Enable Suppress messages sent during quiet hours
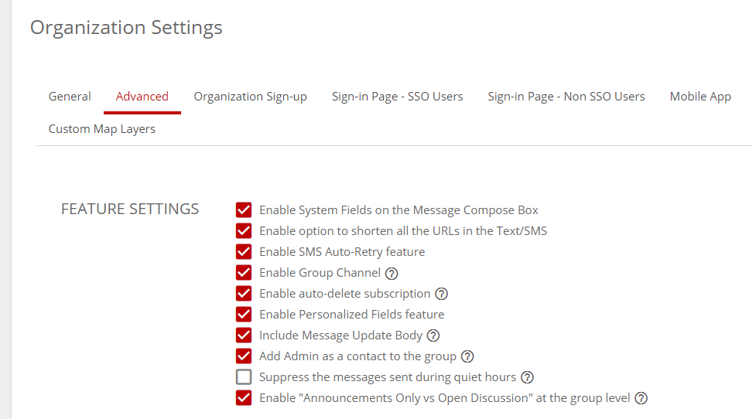 [x=244, y=377]
